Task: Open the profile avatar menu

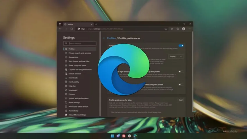Action: pos(184,29)
